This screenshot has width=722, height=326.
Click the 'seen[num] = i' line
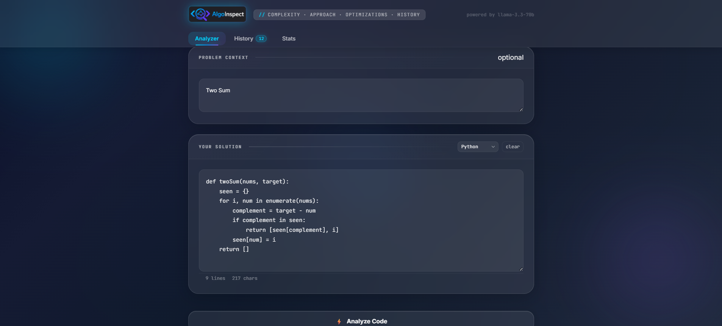[254, 240]
